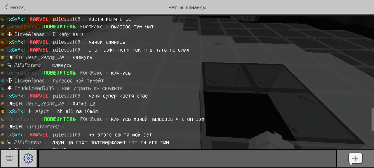Screen dimensions: 374x168
Task: Click message 'как играть пж скажите'
Action: [x=92, y=88]
